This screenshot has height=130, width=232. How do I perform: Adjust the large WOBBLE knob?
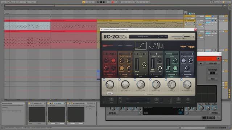[x=125, y=84]
